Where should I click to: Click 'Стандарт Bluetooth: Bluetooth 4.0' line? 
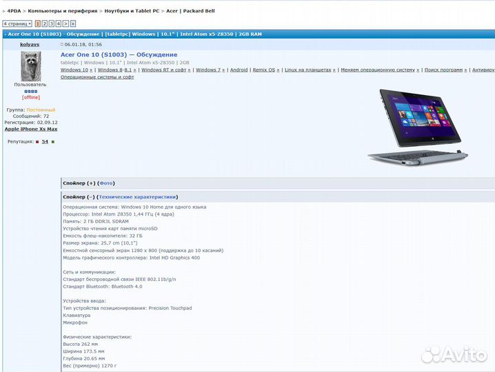103,287
